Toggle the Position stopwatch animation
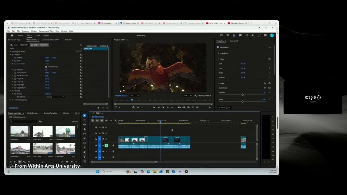The image size is (347, 195). pyautogui.click(x=15, y=58)
